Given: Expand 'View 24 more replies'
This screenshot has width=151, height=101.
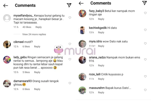Looking at the screenshot, I should coord(34,34).
